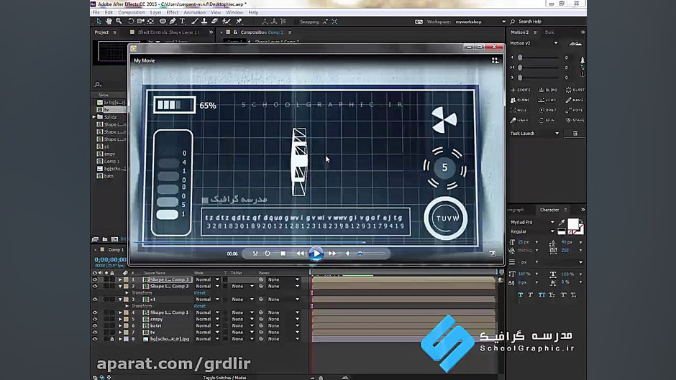
Task: Click the Jump button in Motion panel
Action: tap(549, 100)
